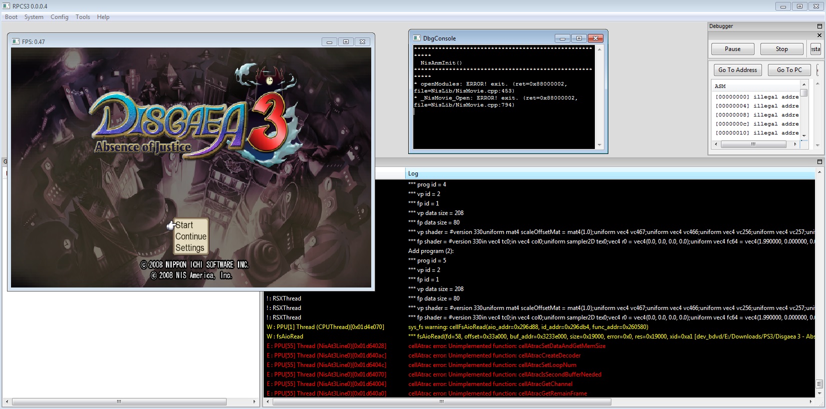Maximize the DbgConsole window
Screen dimensions: 826x409
tap(579, 38)
